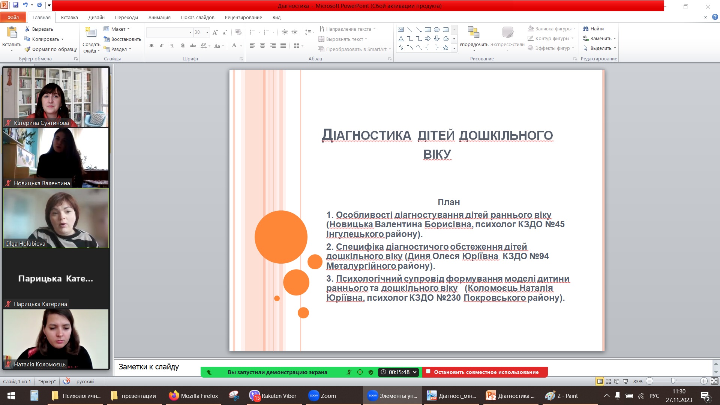Select the text box shape in the shapes gallery

click(400, 30)
